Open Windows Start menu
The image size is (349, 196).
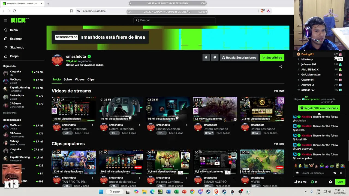(x=101, y=192)
